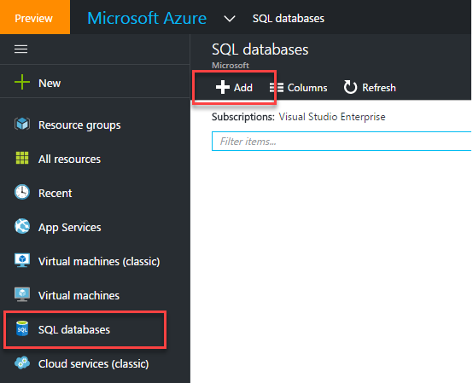Focus the Filter items input field
This screenshot has height=383, width=473.
pyautogui.click(x=342, y=141)
